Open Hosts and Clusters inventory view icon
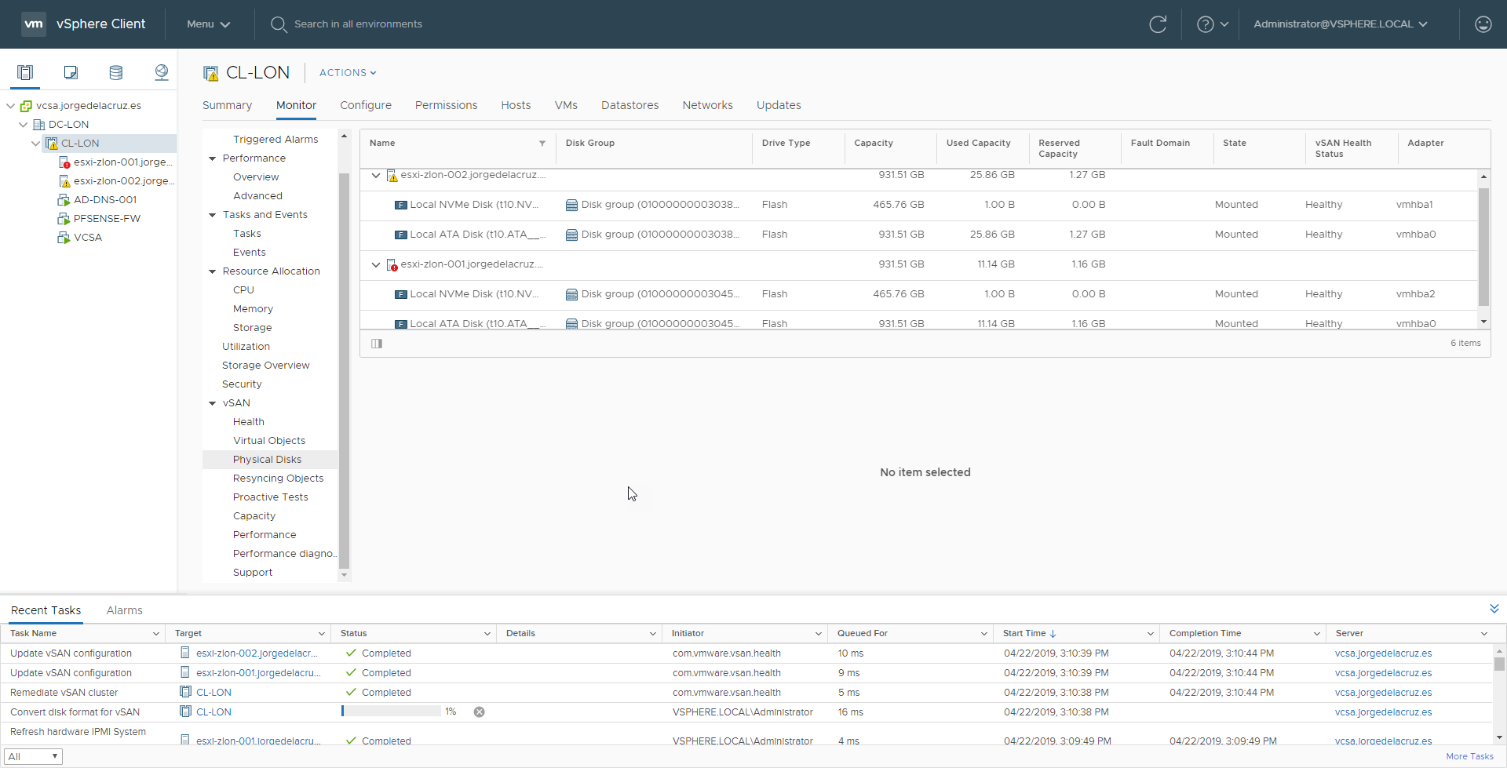1507x768 pixels. 25,73
